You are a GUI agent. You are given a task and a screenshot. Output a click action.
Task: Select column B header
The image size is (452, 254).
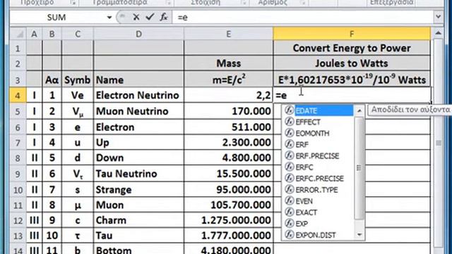click(52, 34)
